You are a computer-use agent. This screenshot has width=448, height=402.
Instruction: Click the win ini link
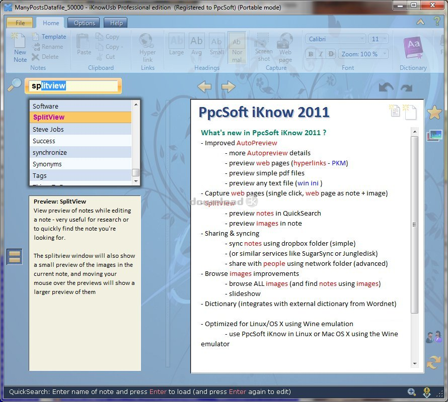[308, 183]
